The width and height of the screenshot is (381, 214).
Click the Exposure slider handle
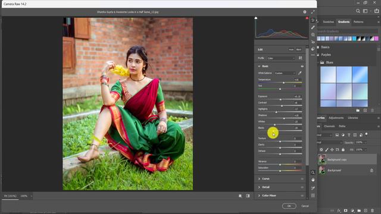pyautogui.click(x=280, y=99)
